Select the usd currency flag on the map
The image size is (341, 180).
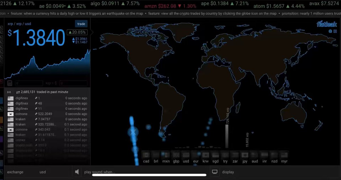pos(186,155)
